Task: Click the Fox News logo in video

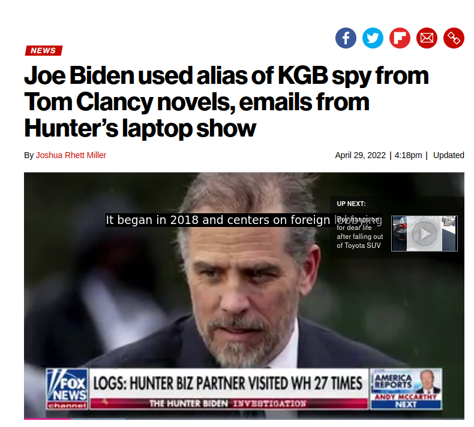Action: 67,389
